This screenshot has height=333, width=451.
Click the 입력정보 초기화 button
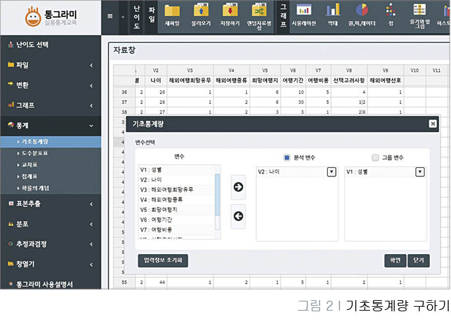pos(163,261)
